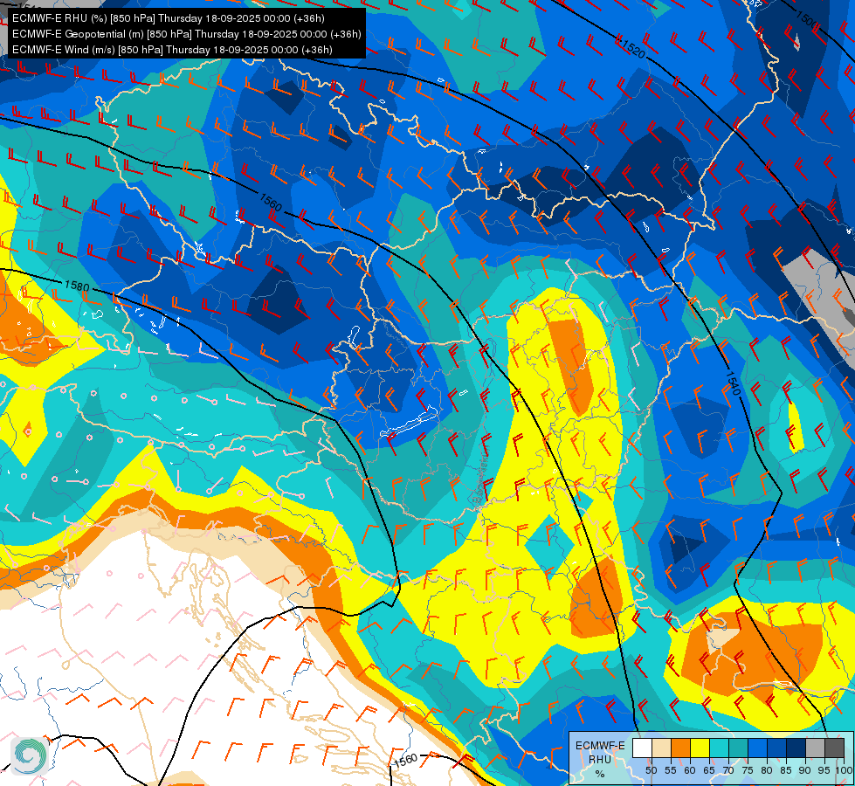This screenshot has height=786, width=855.
Task: Click the legend value 85
Action: (786, 770)
